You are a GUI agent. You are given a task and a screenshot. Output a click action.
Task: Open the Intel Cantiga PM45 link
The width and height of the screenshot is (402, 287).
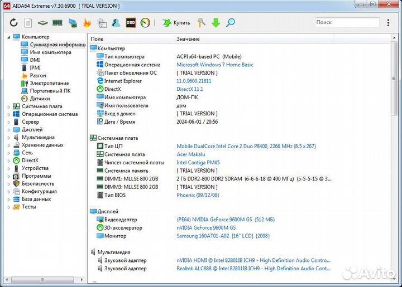point(198,163)
